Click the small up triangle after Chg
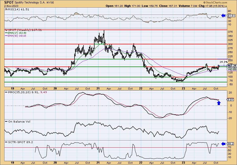237x165 pixels. tap(226, 6)
